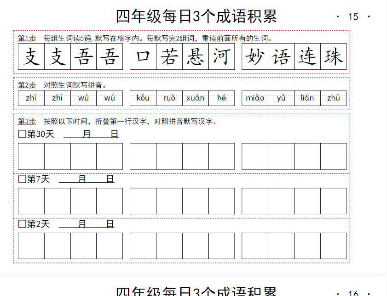Click the character cell 若

point(169,56)
